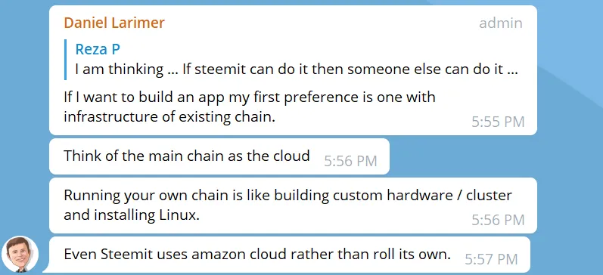Viewport: 603px width, 275px height.
Task: Click the quoted 'I am thinking' steemit text
Action: [296, 70]
